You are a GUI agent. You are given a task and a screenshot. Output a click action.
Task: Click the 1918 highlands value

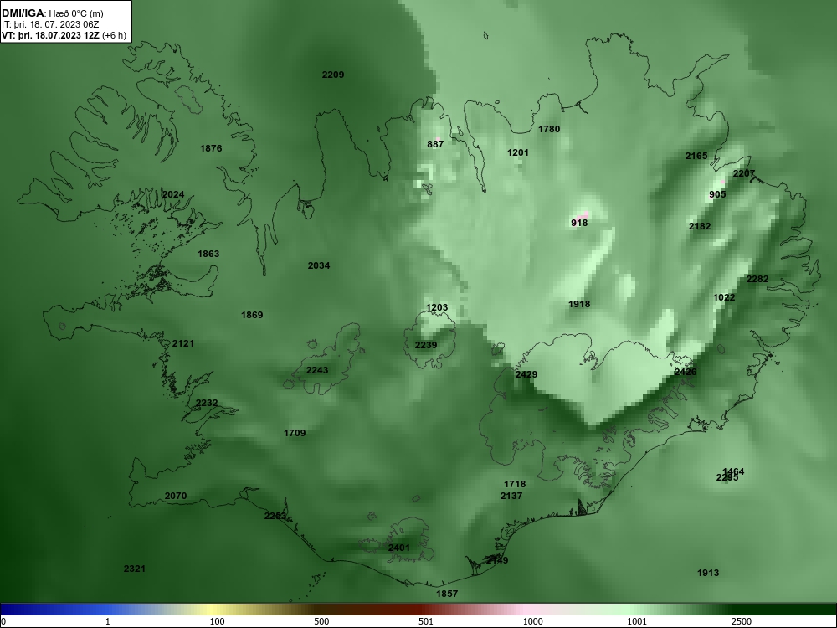point(579,304)
